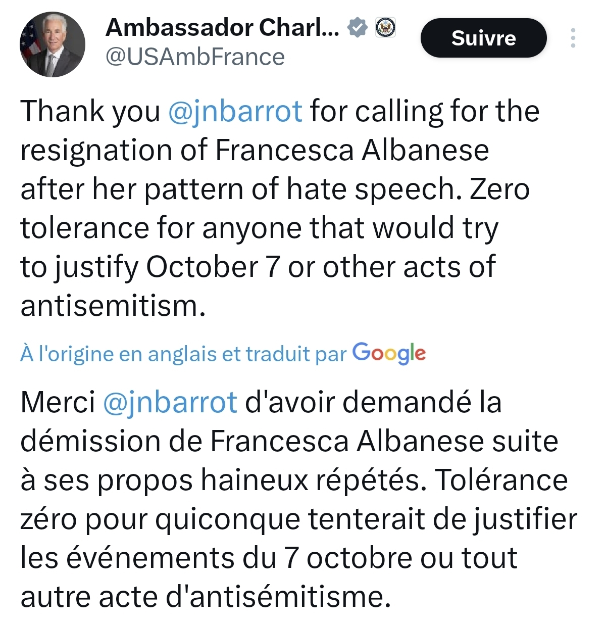The height and width of the screenshot is (624, 606).
Task: Click the "Ambassador Charl..." display name
Action: (x=222, y=27)
